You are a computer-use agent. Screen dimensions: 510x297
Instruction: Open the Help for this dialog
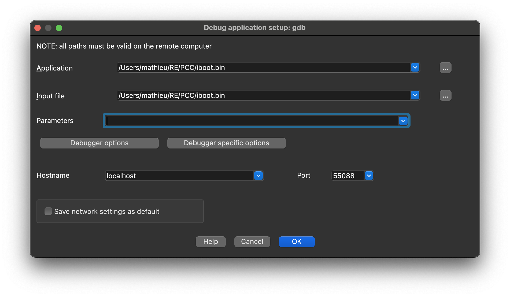(210, 242)
